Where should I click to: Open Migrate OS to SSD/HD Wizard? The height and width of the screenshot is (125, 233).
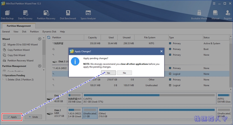(23, 45)
